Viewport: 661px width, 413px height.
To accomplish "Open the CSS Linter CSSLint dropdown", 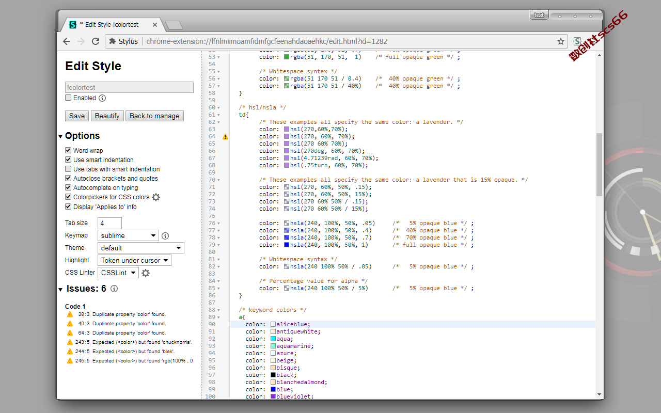I will click(118, 273).
